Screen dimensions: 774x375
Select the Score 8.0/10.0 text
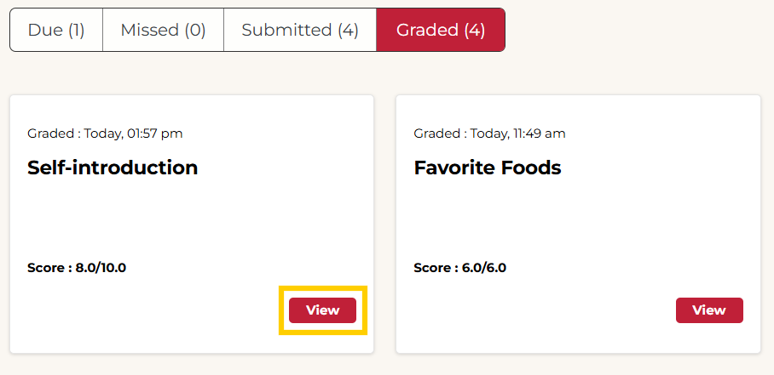coord(77,268)
